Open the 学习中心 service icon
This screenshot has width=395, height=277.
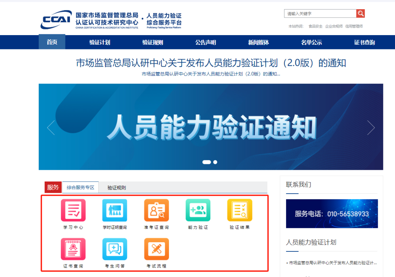[x=72, y=210]
